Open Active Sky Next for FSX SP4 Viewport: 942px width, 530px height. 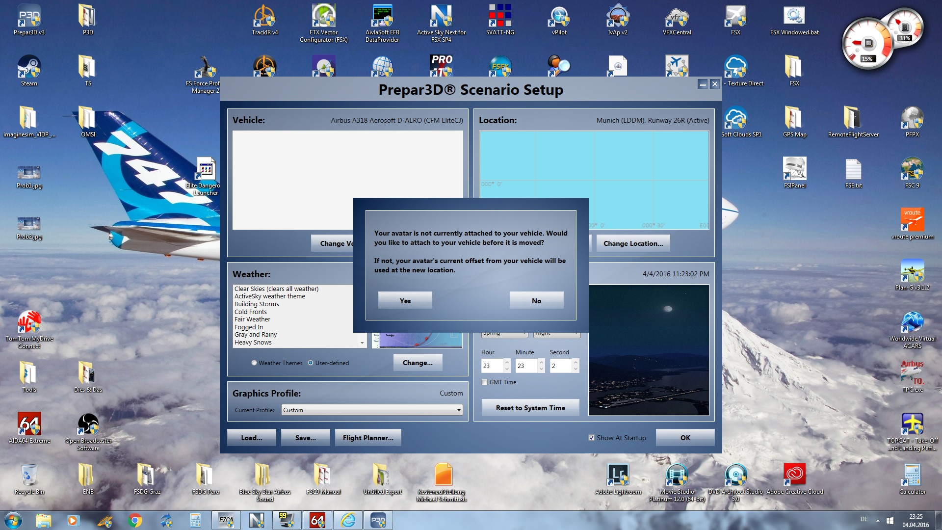coord(441,23)
